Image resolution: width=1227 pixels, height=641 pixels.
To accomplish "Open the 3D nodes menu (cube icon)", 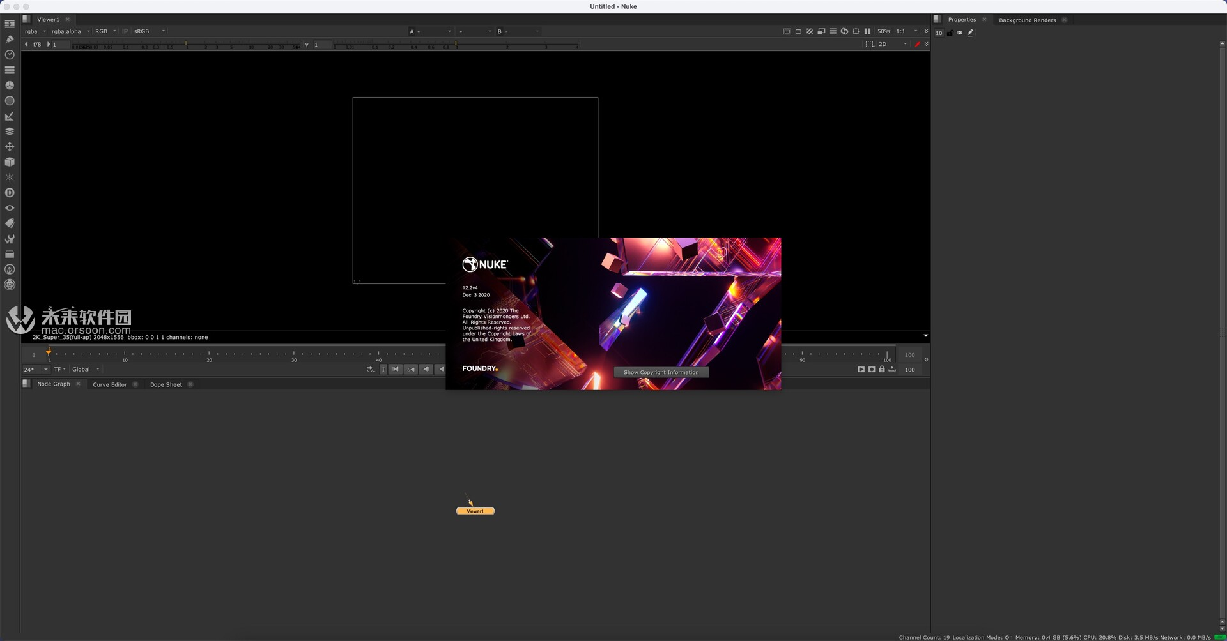I will pyautogui.click(x=10, y=162).
